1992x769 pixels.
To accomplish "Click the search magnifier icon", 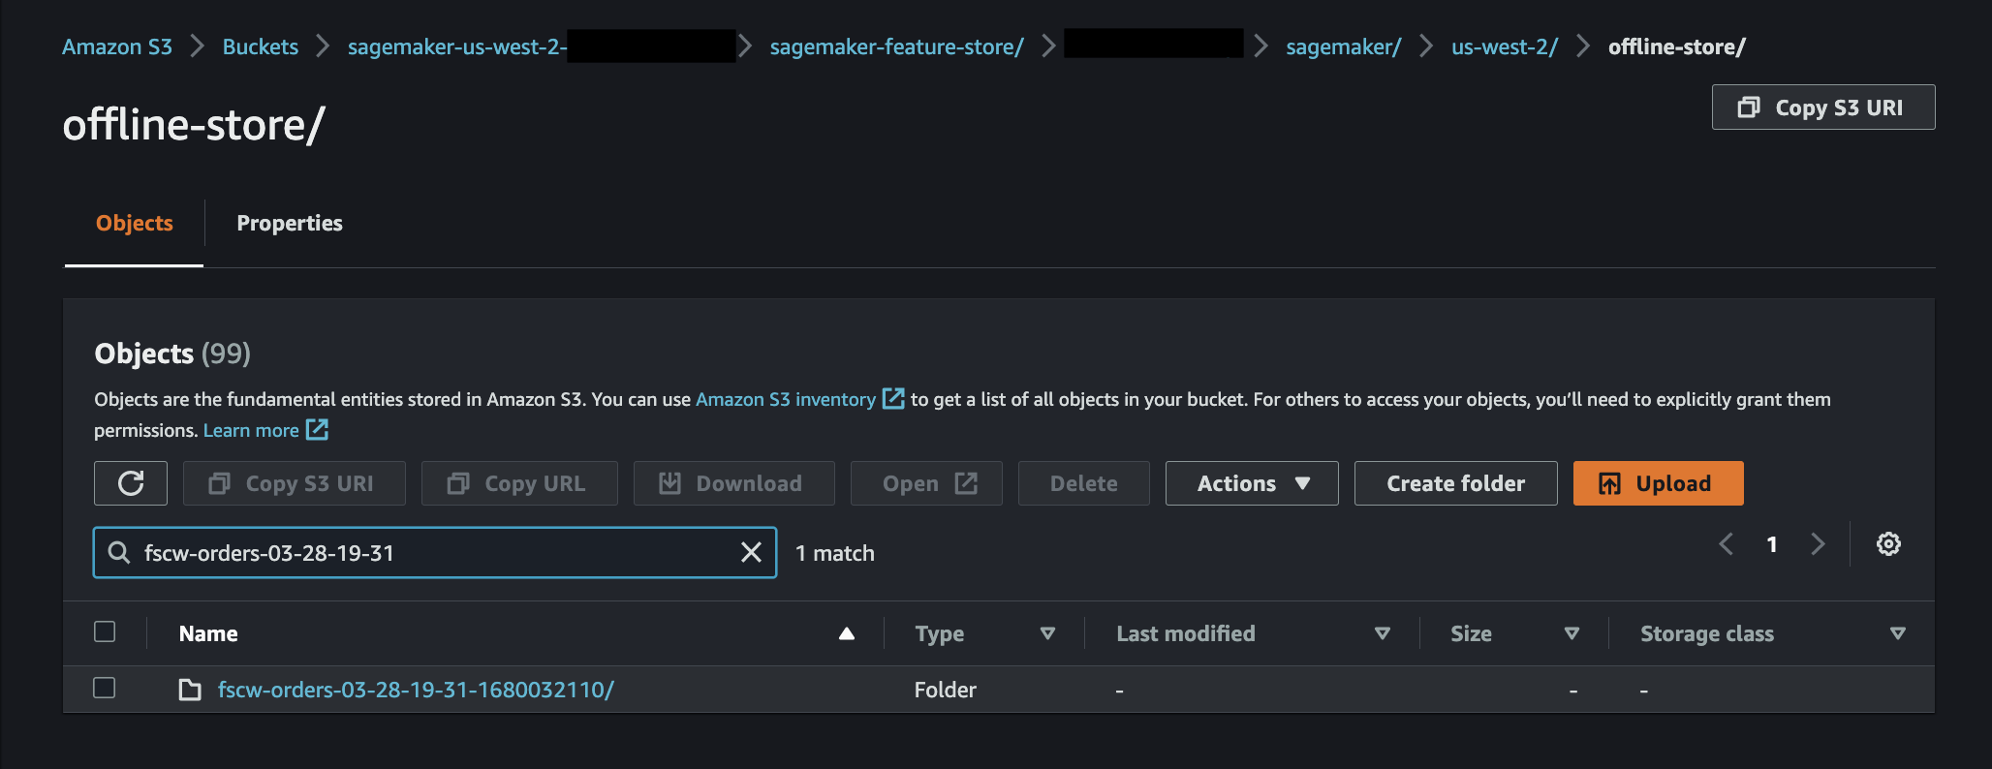I will (x=119, y=552).
